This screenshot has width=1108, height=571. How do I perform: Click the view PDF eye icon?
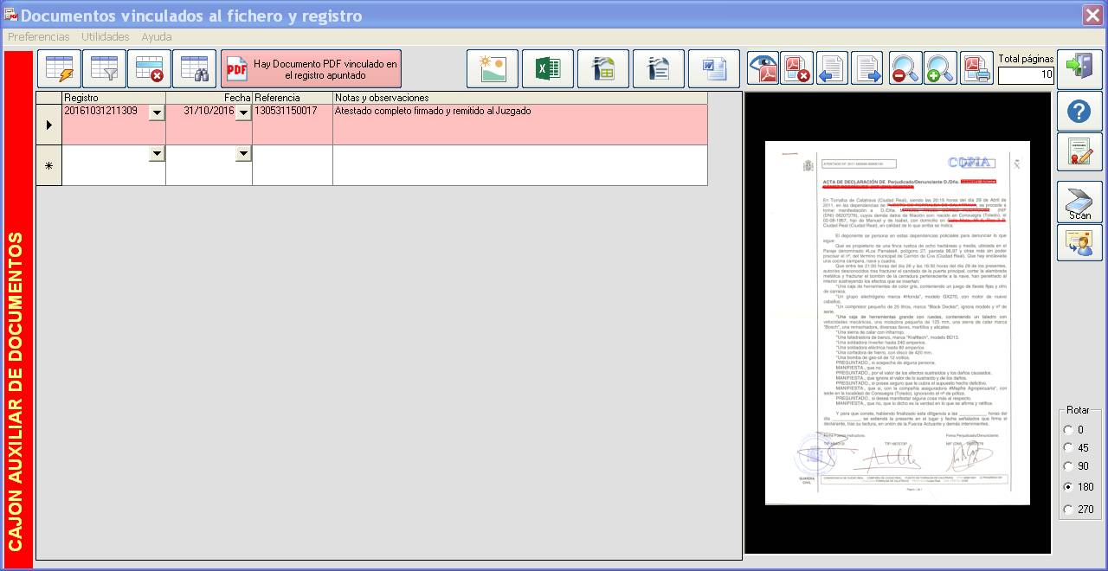(x=763, y=68)
